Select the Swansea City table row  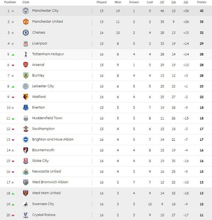(x=106, y=204)
